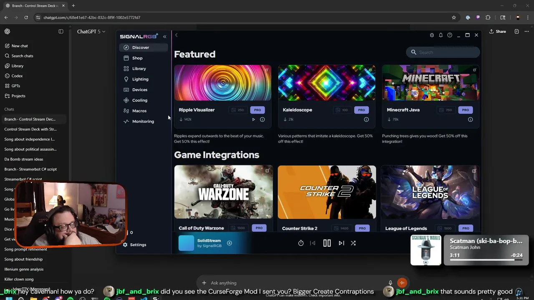Open the Ripple Visualizer thumbnail
The height and width of the screenshot is (300, 534).
223,83
